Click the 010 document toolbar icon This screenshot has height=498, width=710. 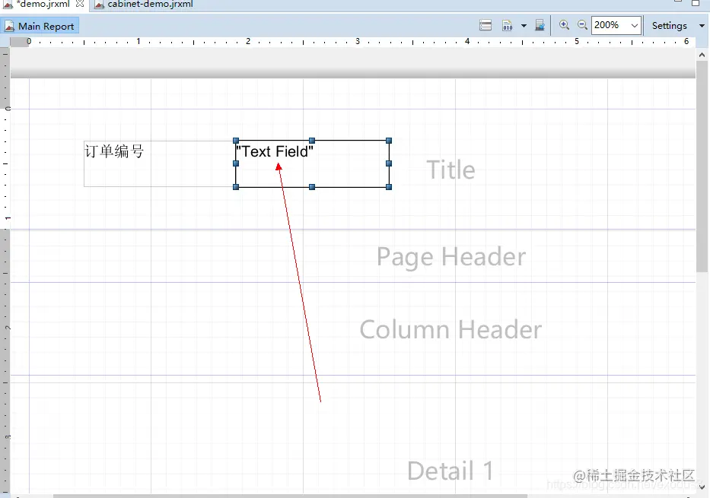(507, 25)
